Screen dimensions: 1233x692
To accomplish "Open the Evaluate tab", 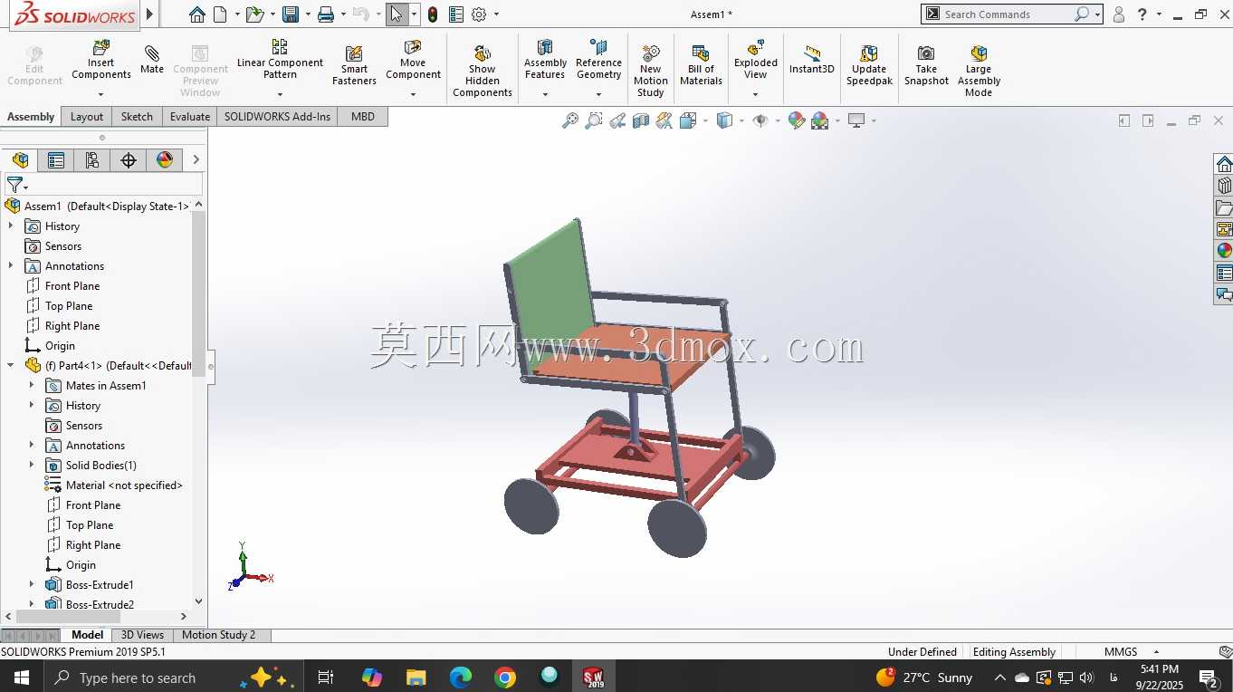I will [x=190, y=116].
